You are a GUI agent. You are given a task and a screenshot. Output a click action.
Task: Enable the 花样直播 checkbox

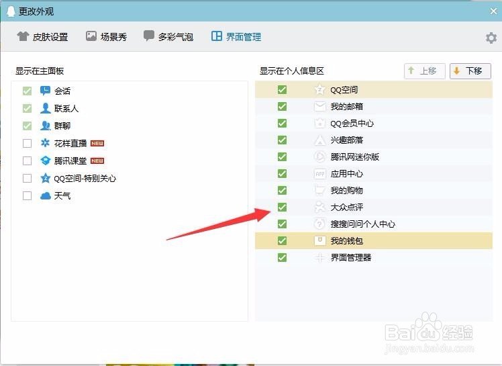click(x=28, y=143)
